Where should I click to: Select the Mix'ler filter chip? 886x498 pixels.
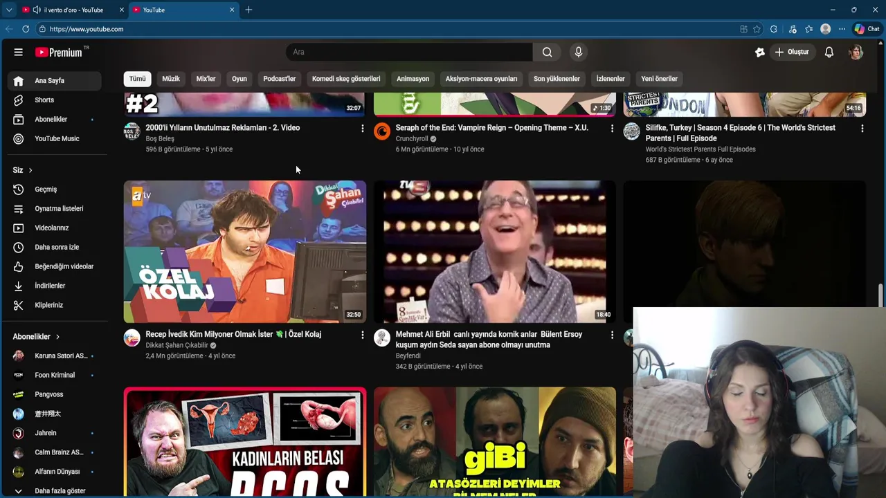coord(206,79)
